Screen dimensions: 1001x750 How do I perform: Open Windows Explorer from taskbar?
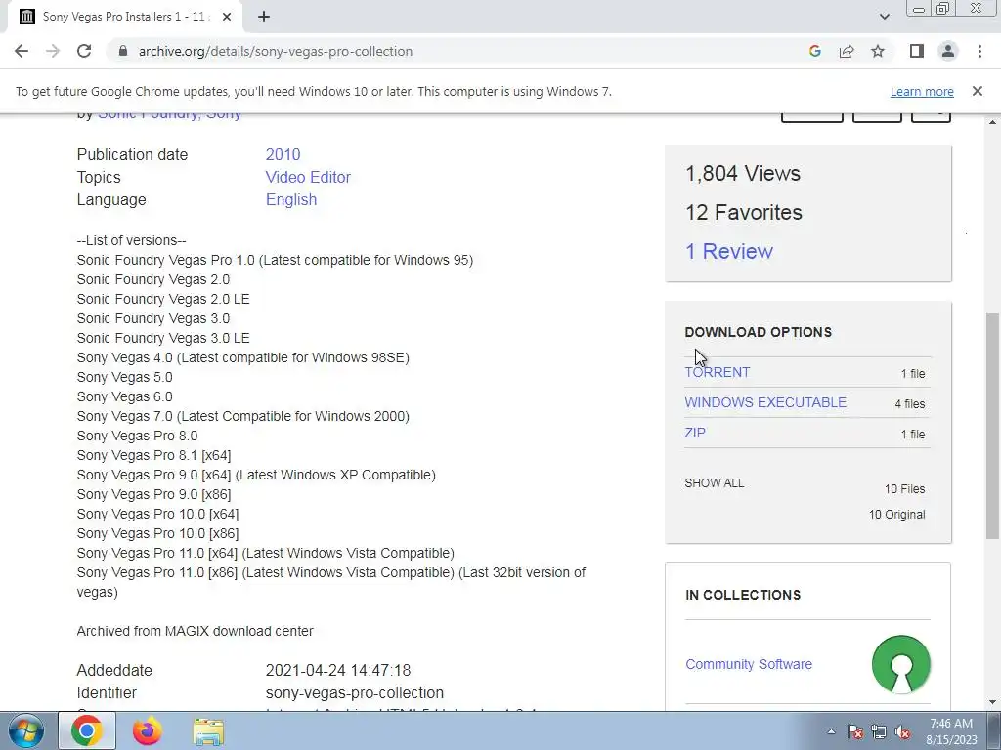208,732
